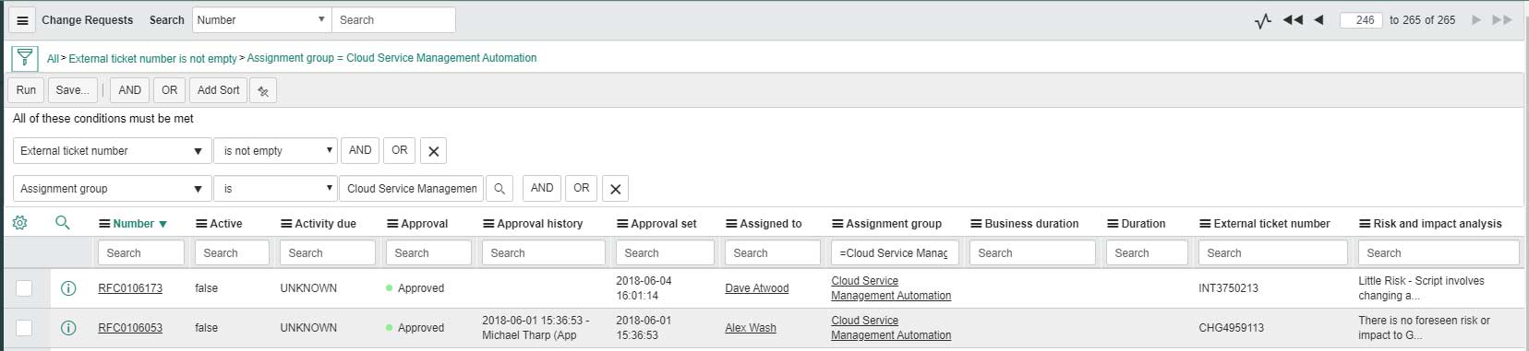Open External ticket number column menu icon
This screenshot has height=351, width=1529.
(1205, 224)
